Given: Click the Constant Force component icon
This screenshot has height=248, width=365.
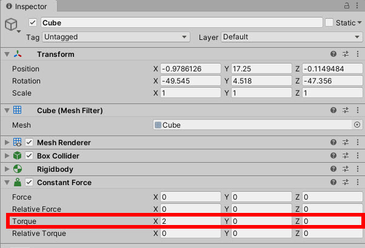Looking at the screenshot, I should tap(18, 182).
